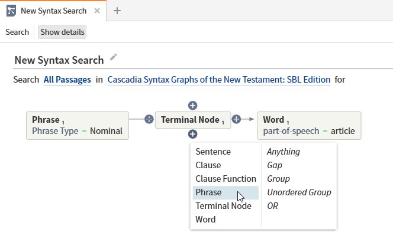Click the 'Phrase Type = Nominal' text
Viewport: 393px width, 239px height.
[77, 131]
